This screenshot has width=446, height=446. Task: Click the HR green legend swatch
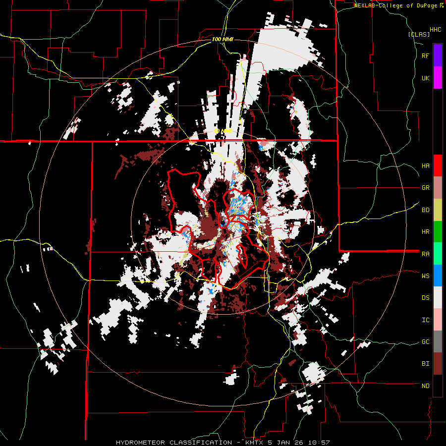pos(438,232)
